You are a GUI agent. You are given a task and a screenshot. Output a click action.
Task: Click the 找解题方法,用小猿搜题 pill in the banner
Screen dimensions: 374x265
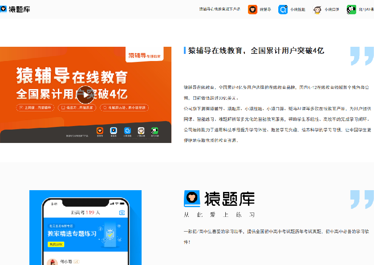pyautogui.click(x=124, y=108)
